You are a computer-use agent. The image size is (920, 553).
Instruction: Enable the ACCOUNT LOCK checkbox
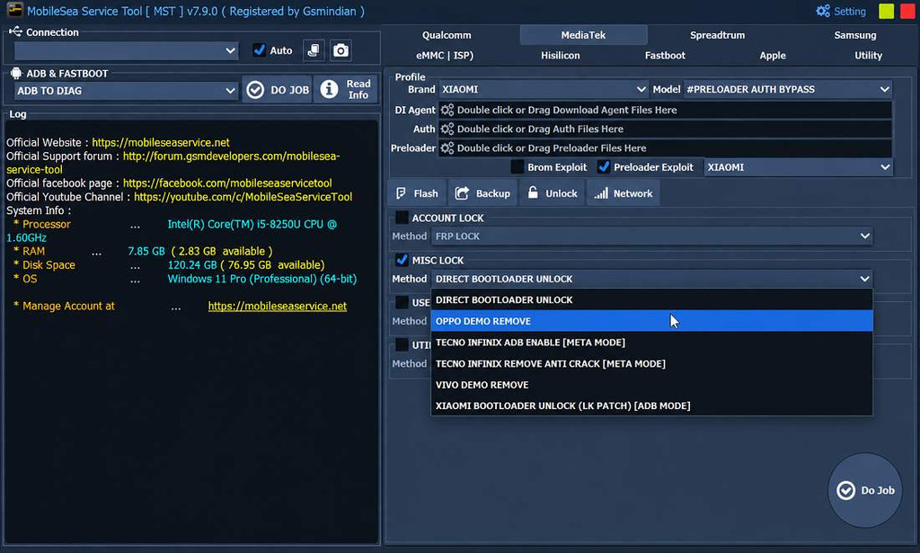point(402,218)
